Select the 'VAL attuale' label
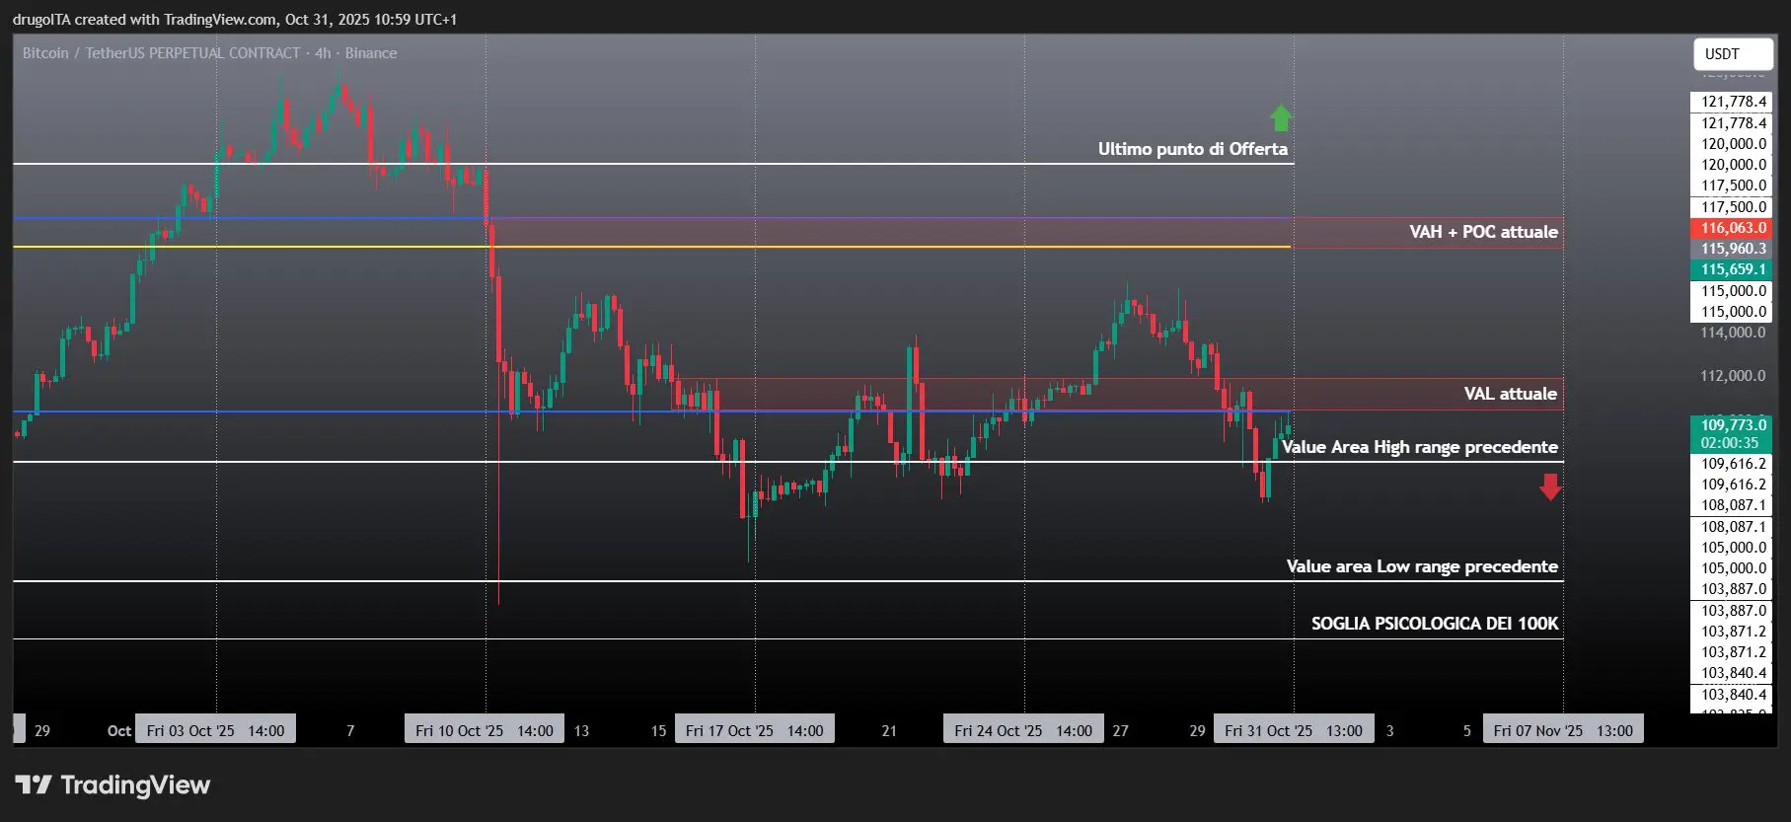1791x822 pixels. point(1510,394)
